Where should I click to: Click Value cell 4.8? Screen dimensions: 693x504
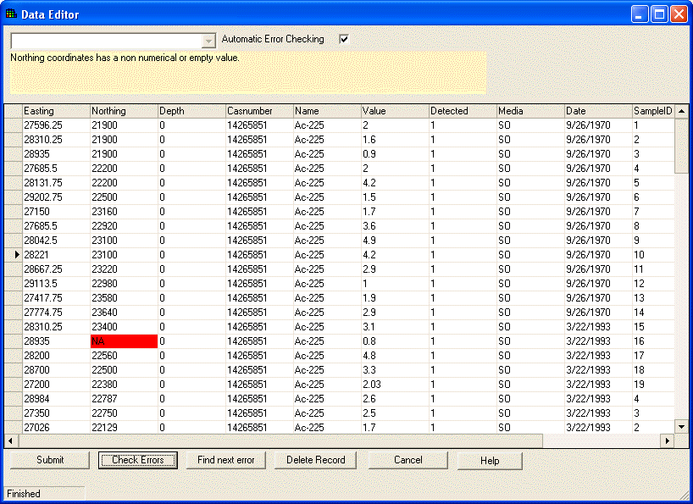coord(395,356)
